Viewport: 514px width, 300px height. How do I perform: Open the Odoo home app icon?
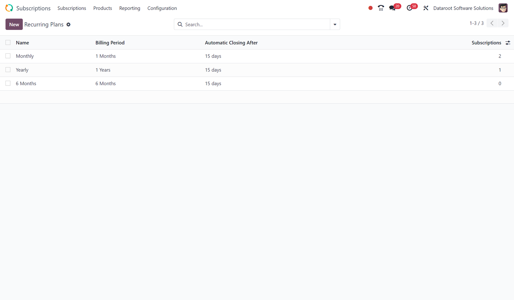coord(9,8)
